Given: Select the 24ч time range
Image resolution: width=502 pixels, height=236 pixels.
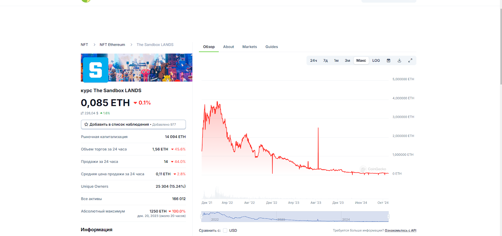Looking at the screenshot, I should coord(313,60).
